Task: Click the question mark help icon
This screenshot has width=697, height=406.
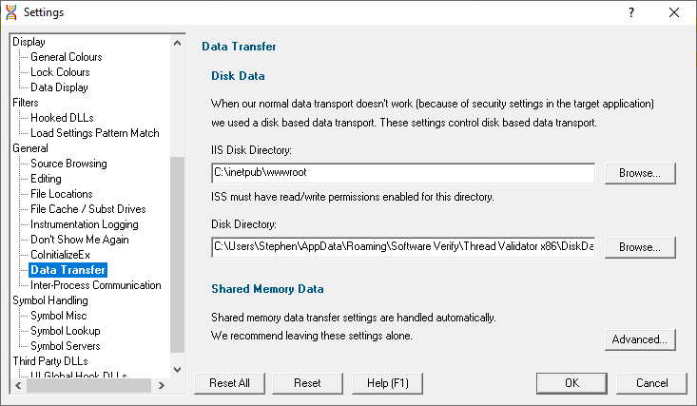Action: pyautogui.click(x=630, y=12)
